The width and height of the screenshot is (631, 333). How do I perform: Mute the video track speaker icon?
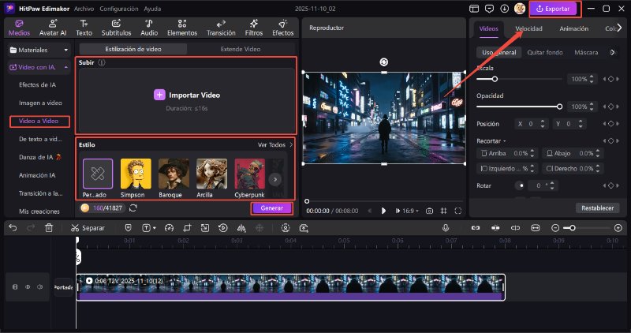(40, 287)
